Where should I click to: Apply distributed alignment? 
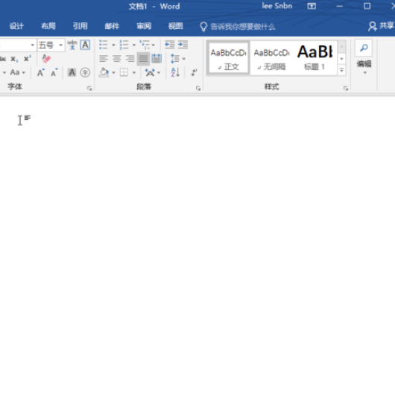coord(157,59)
